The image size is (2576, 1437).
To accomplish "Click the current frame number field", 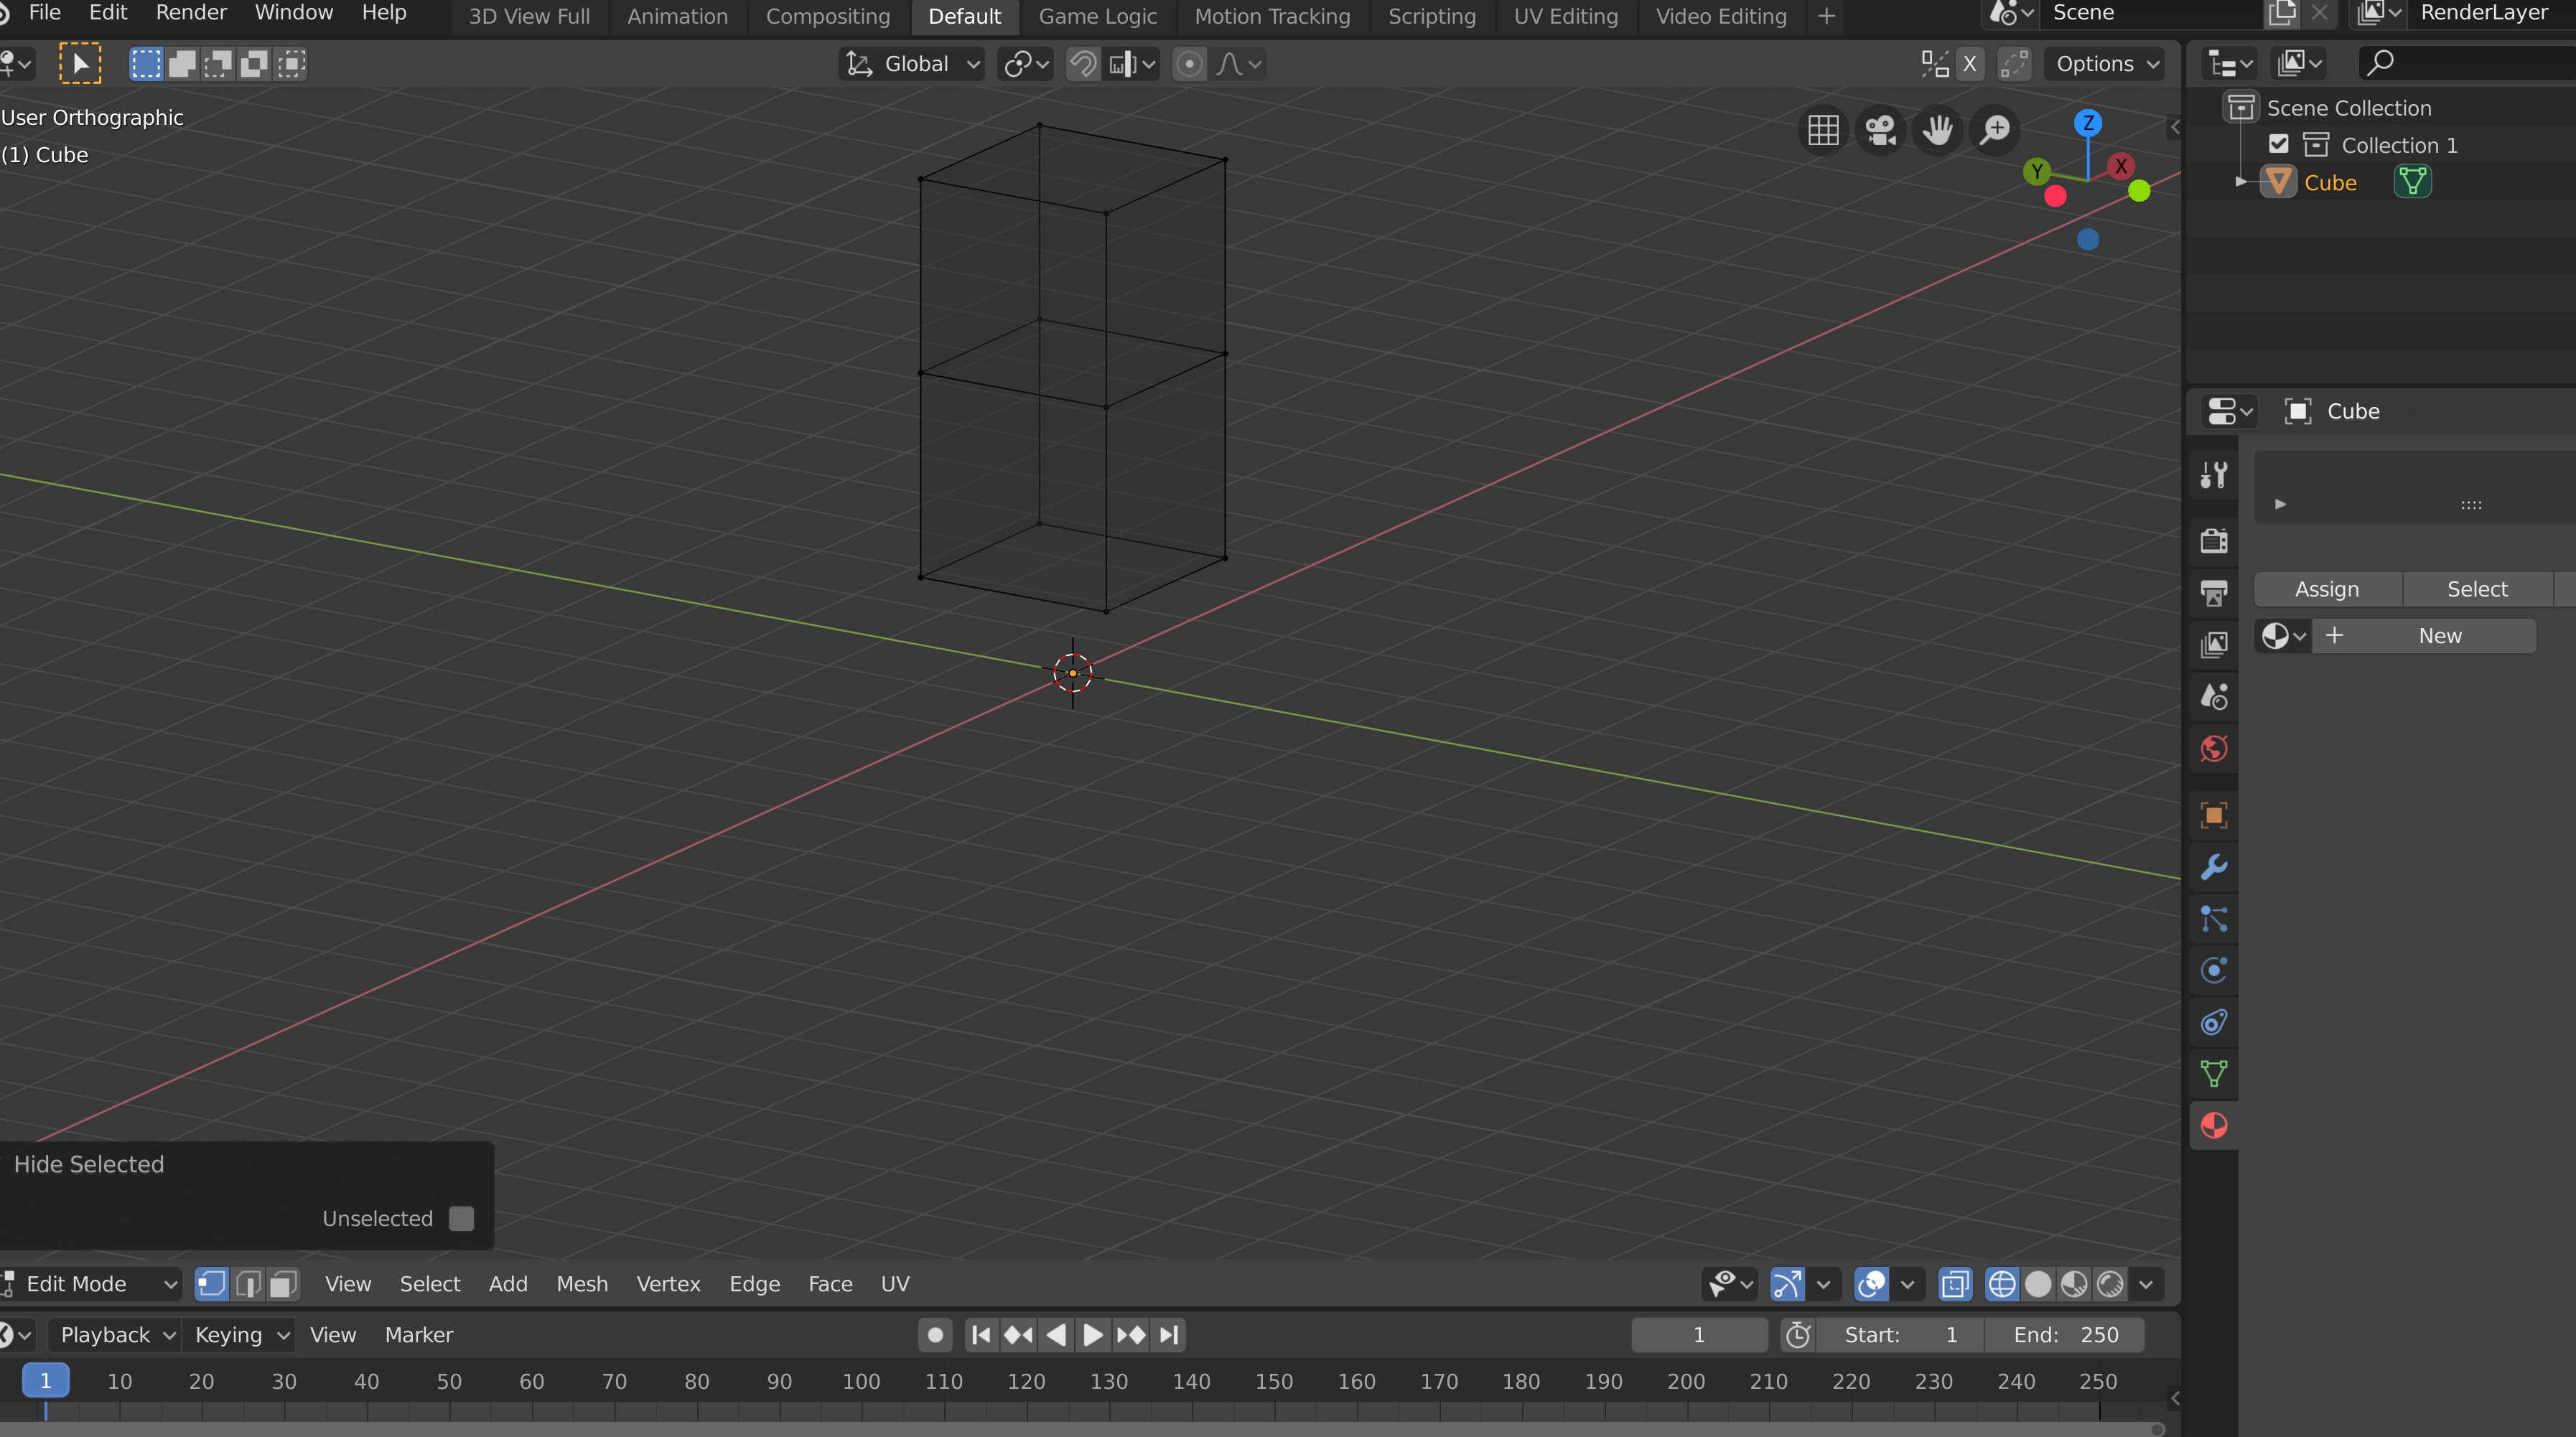I will (1699, 1335).
